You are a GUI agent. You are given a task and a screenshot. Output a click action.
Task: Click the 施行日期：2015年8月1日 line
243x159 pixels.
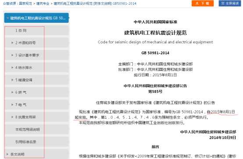click(x=155, y=75)
